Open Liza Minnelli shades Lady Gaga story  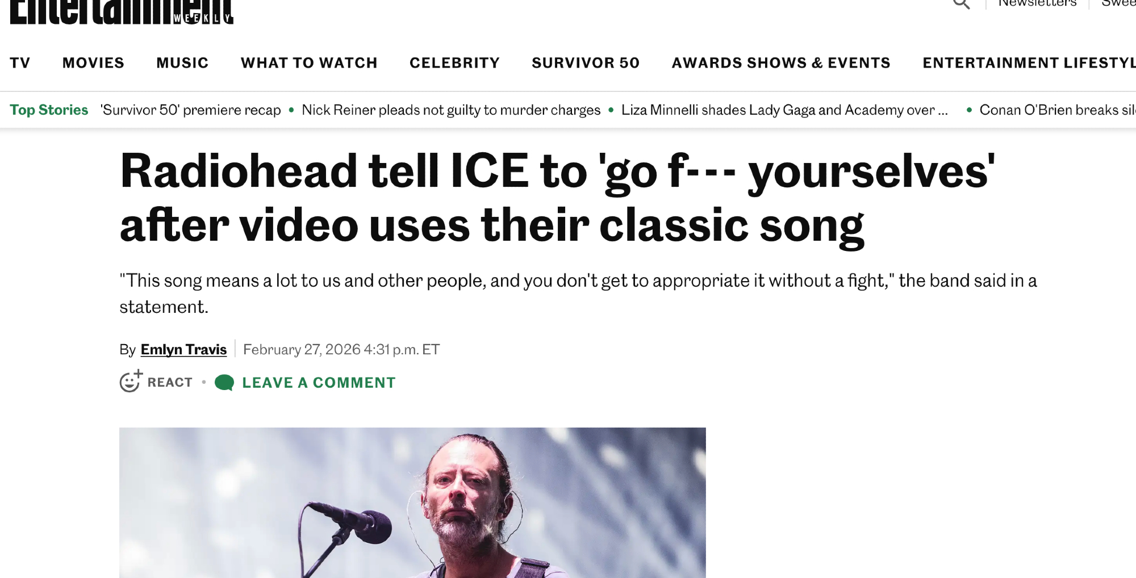coord(784,110)
